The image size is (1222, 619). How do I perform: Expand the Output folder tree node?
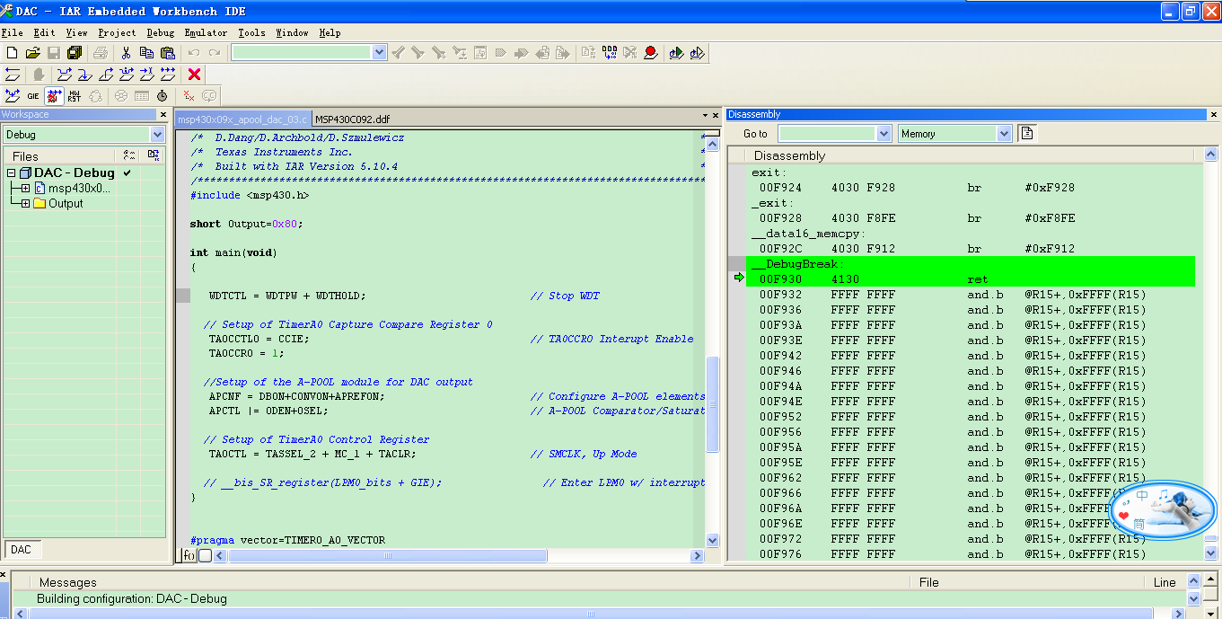[25, 203]
